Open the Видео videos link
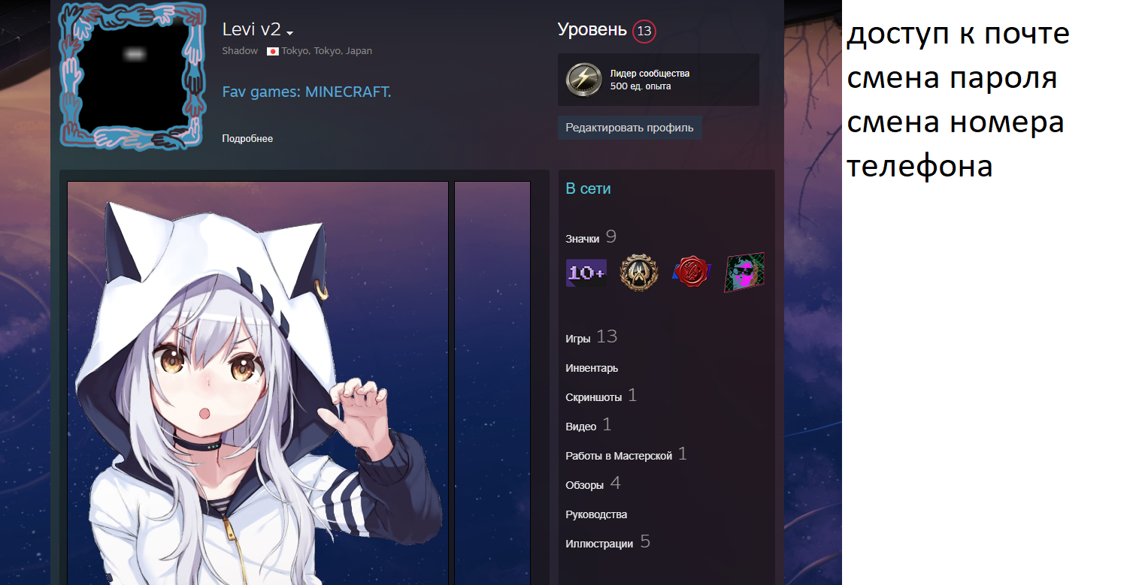1142x585 pixels. coord(581,427)
